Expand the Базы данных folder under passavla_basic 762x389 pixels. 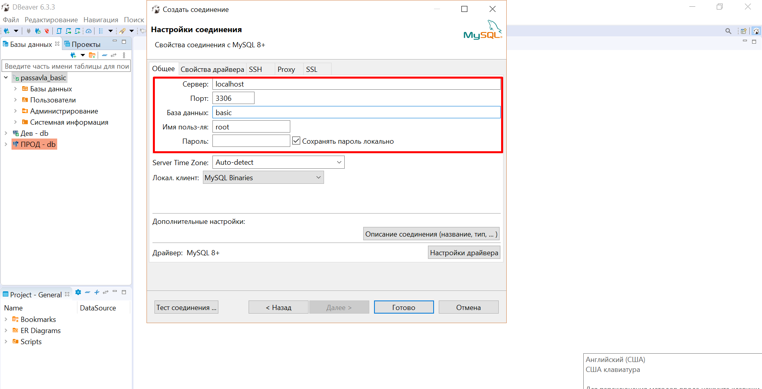15,89
